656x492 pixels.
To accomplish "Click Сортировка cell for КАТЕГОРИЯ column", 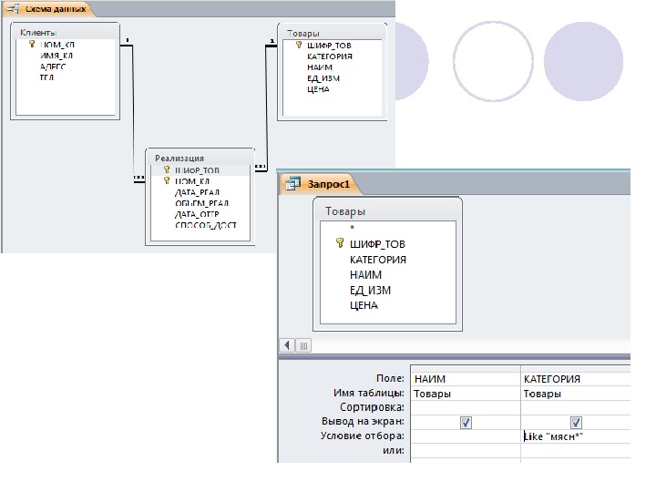I will [x=576, y=407].
